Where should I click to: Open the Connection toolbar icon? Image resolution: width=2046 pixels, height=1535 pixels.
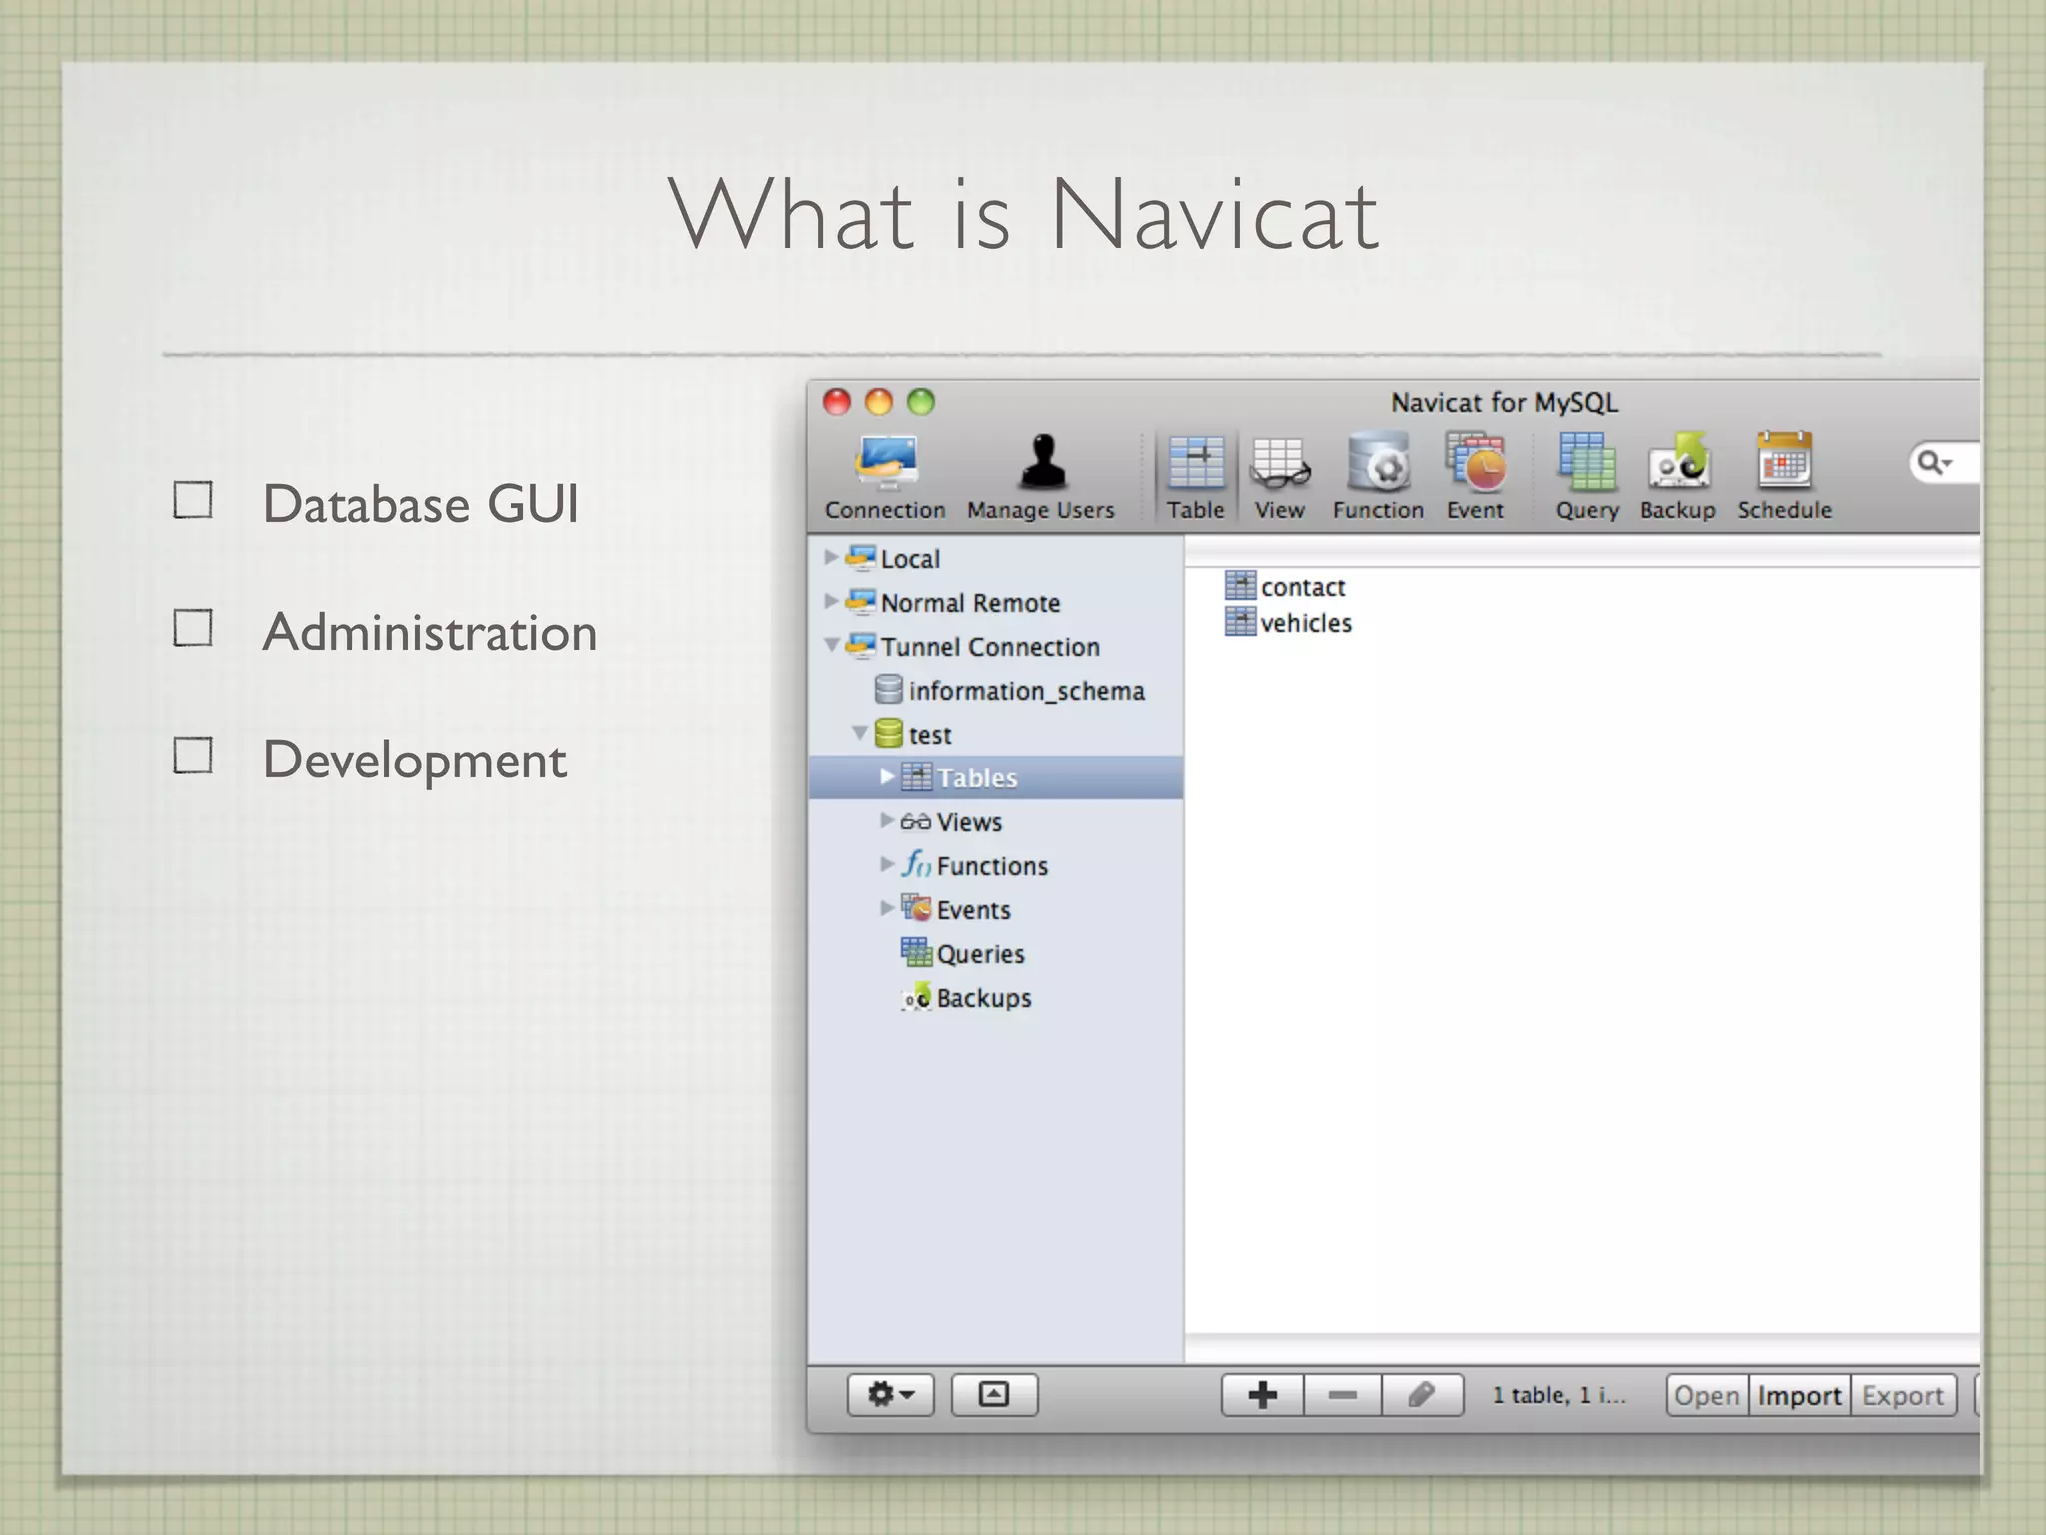point(885,477)
